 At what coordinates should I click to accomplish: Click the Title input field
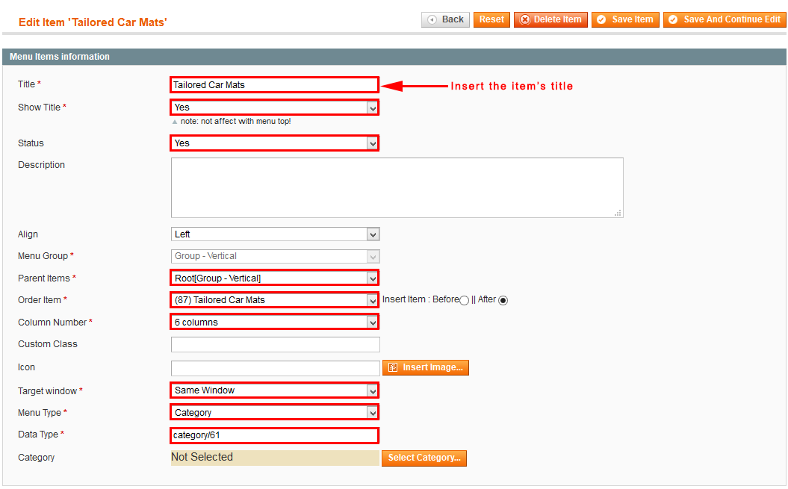pos(274,85)
